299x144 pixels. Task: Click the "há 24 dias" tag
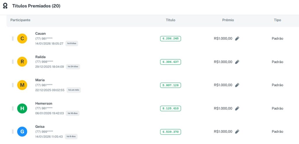(x=73, y=66)
